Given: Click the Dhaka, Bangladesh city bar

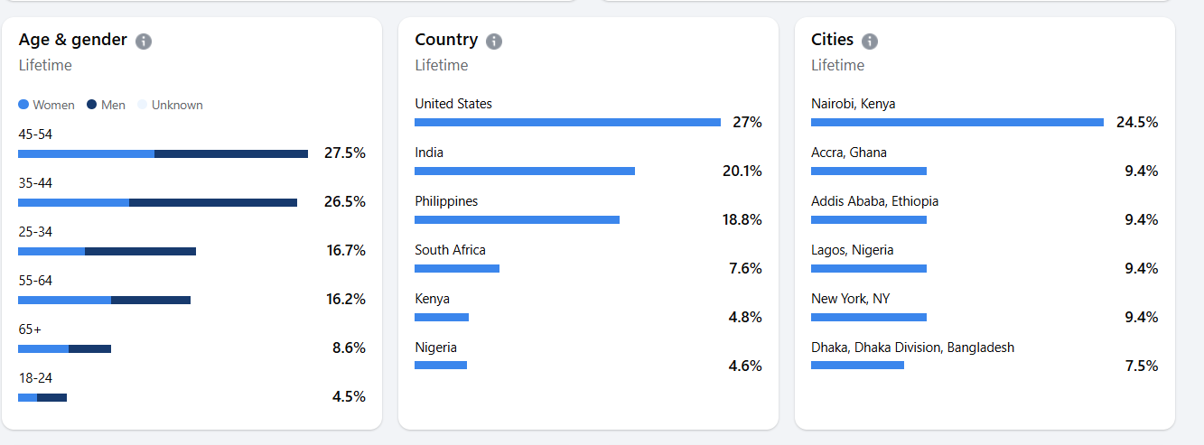Looking at the screenshot, I should (x=857, y=366).
